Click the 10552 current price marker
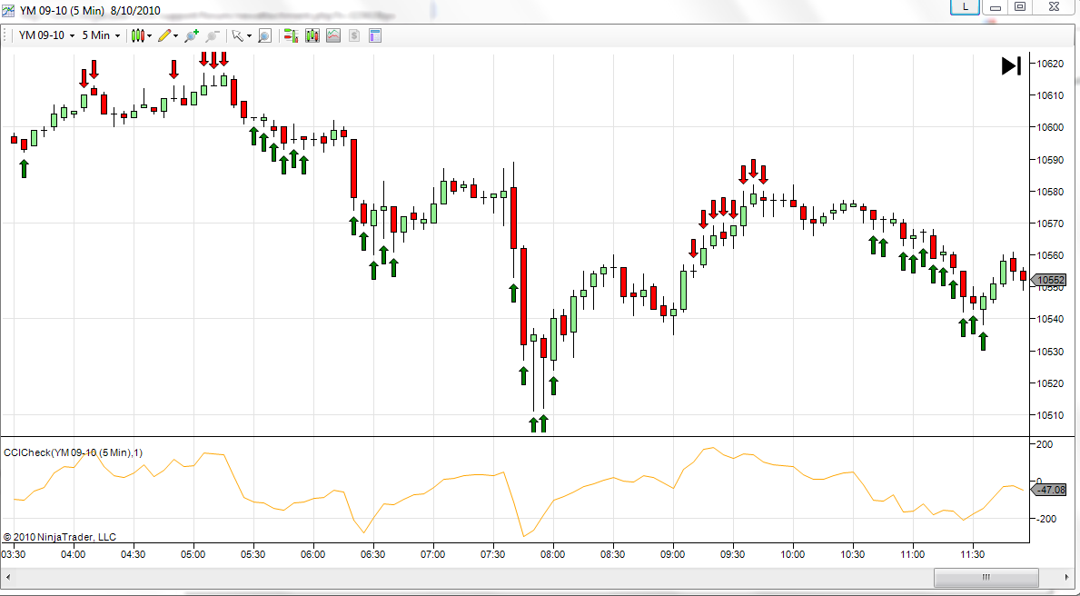Viewport: 1080px width, 596px height. click(x=1050, y=281)
